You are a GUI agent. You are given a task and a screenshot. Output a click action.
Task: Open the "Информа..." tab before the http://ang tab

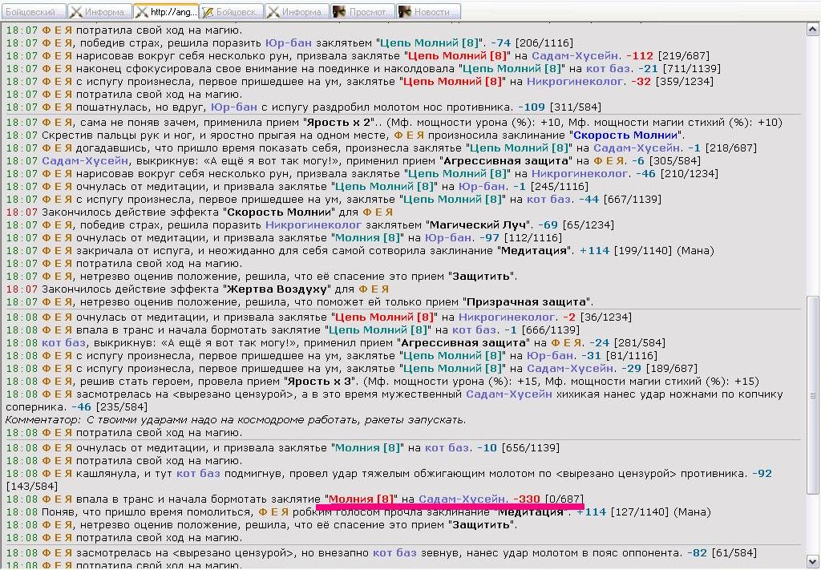(100, 11)
